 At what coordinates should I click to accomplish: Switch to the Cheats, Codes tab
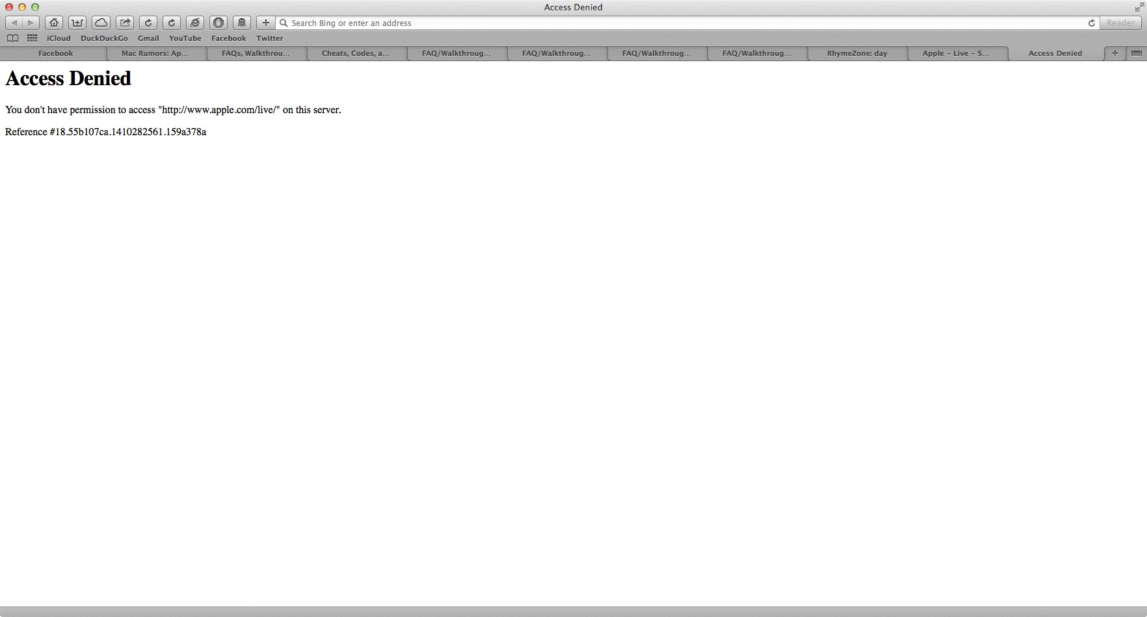tap(356, 53)
